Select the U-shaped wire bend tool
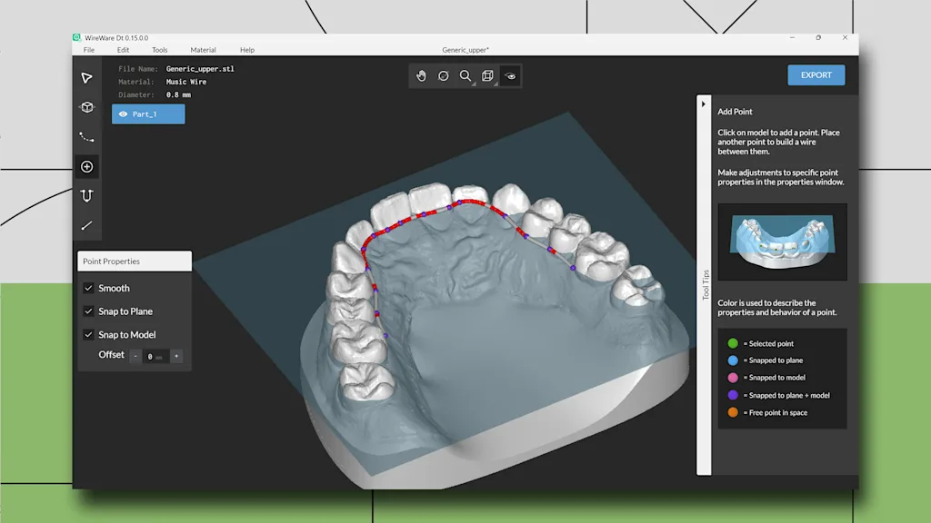931x523 pixels. click(x=87, y=196)
